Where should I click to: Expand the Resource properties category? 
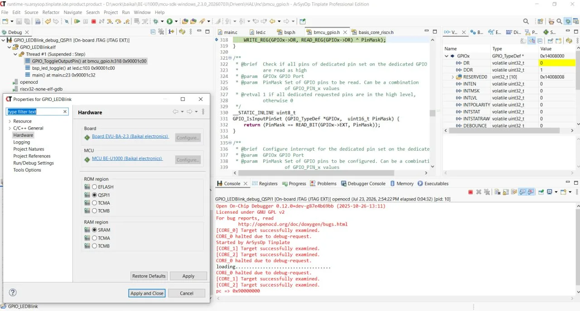(x=10, y=121)
